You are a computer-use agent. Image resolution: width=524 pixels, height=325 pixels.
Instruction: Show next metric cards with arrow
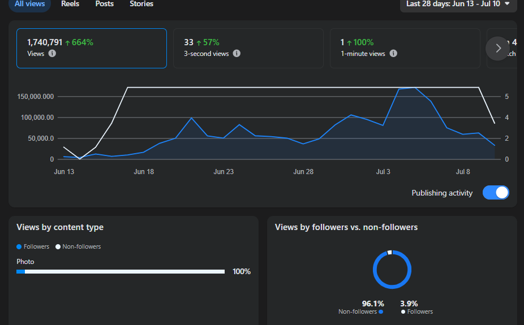tap(498, 49)
